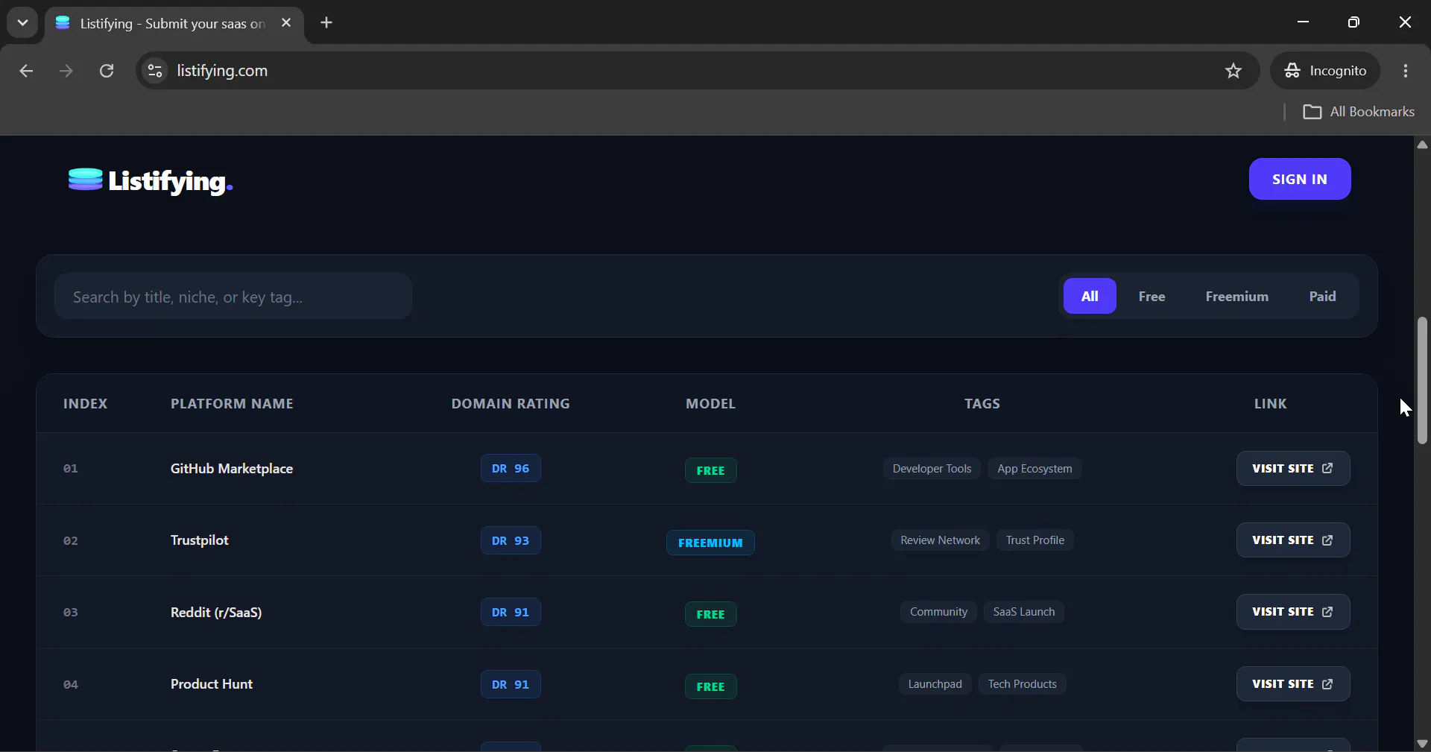Visit site for Trustpilot

(1293, 540)
